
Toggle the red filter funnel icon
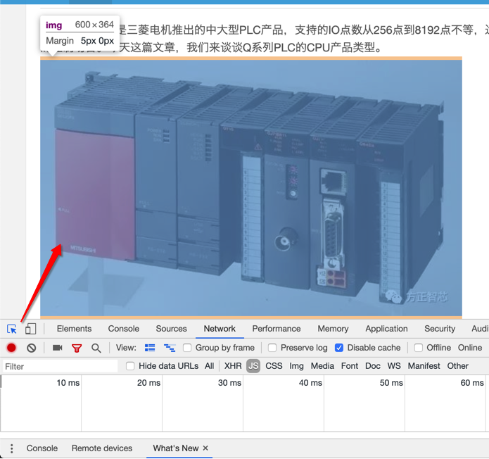[x=77, y=348]
